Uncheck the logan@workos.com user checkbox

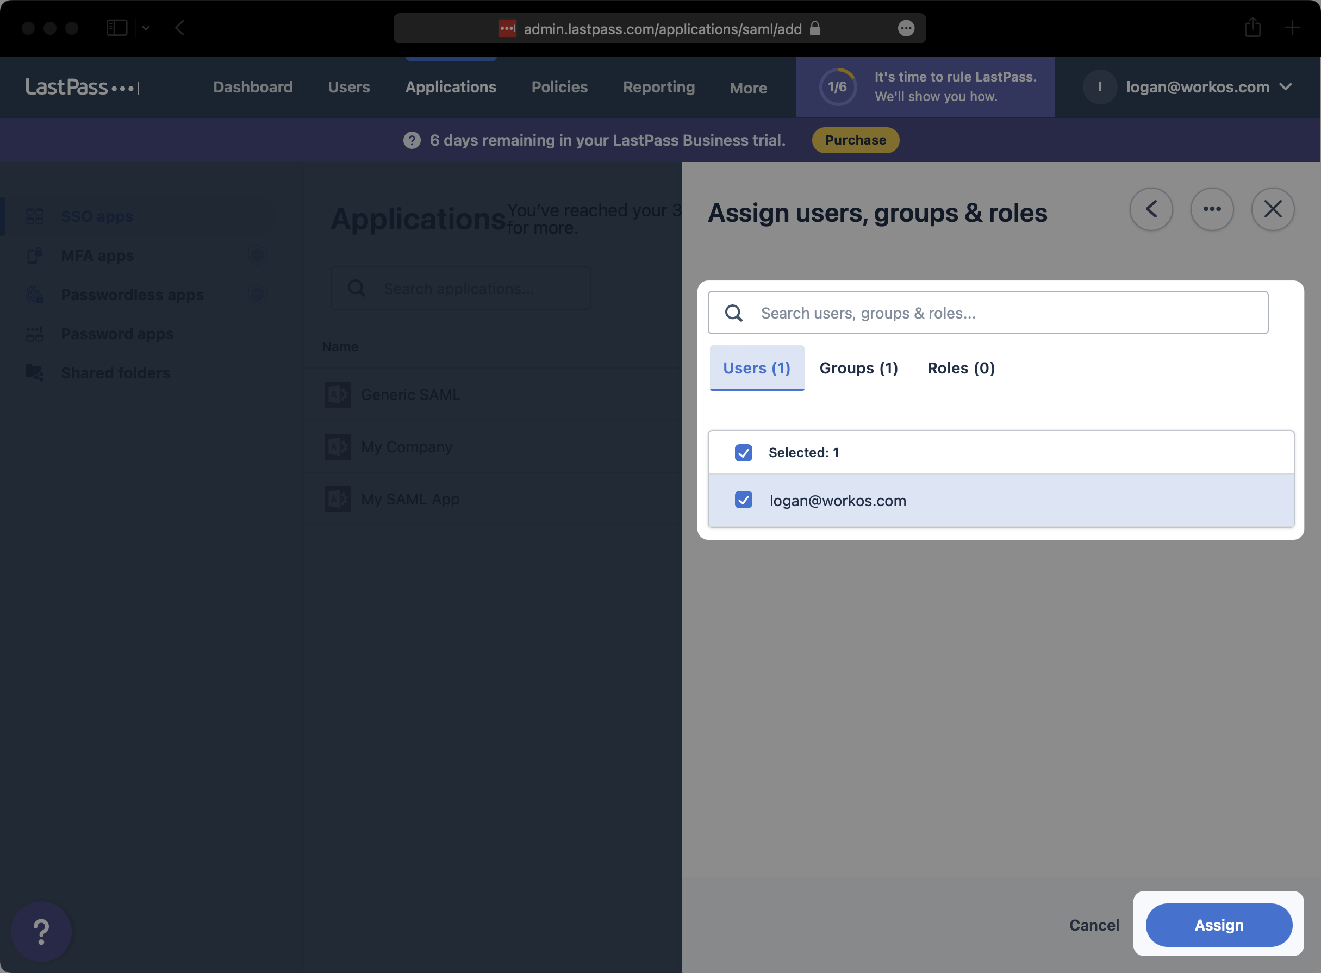[743, 500]
